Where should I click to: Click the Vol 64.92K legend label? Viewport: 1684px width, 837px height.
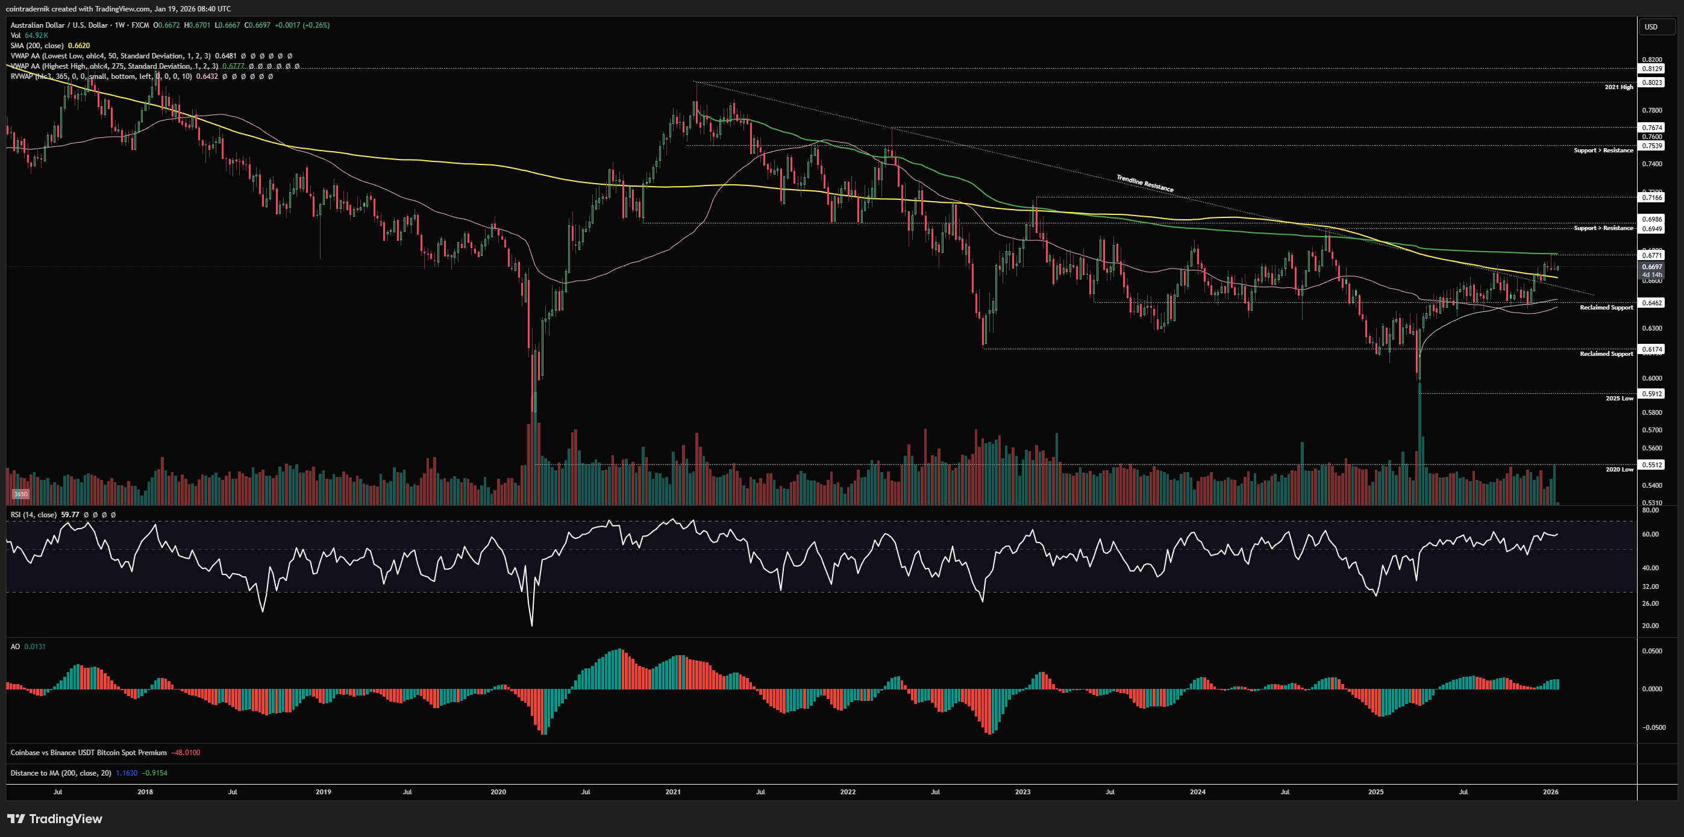pyautogui.click(x=29, y=36)
